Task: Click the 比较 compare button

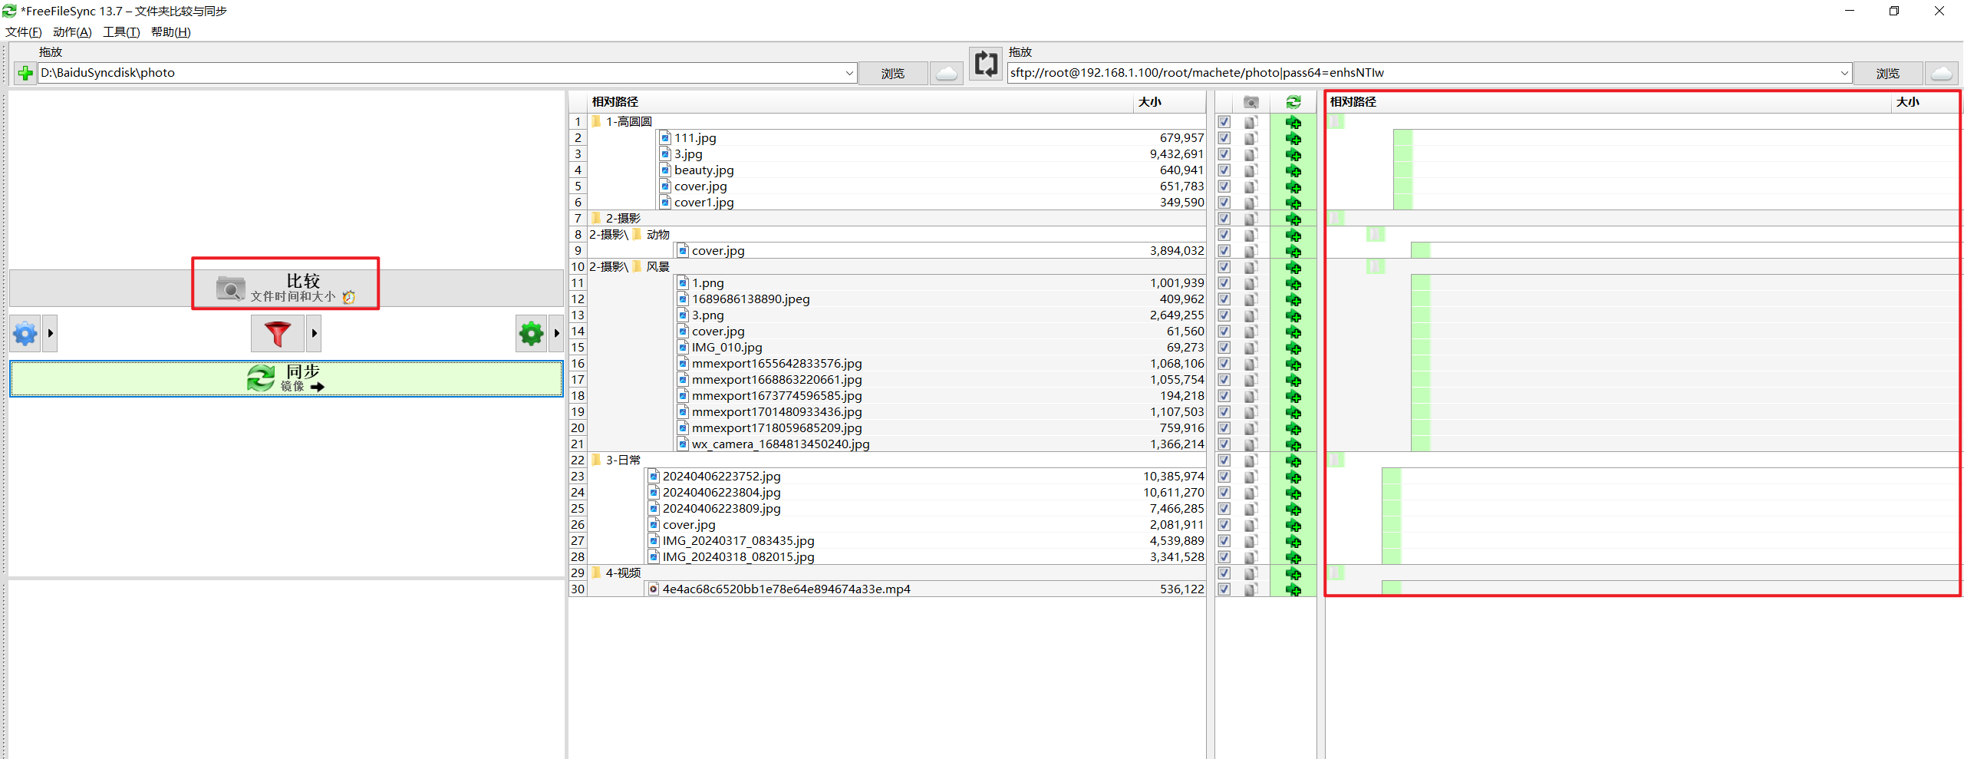Action: (x=286, y=288)
